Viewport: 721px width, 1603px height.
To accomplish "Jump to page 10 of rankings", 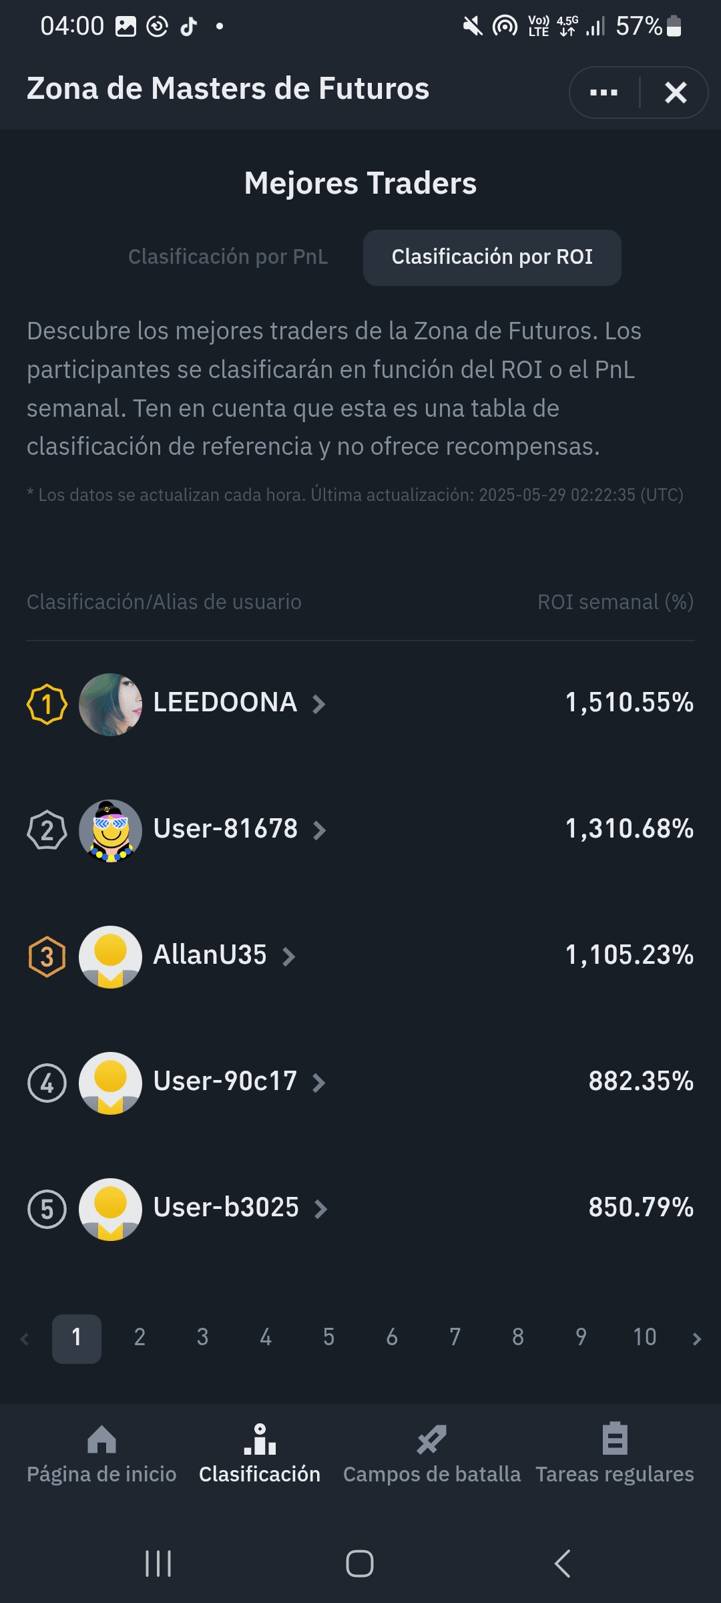I will 644,1337.
